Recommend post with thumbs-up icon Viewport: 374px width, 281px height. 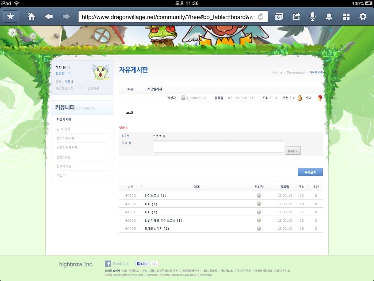click(300, 98)
